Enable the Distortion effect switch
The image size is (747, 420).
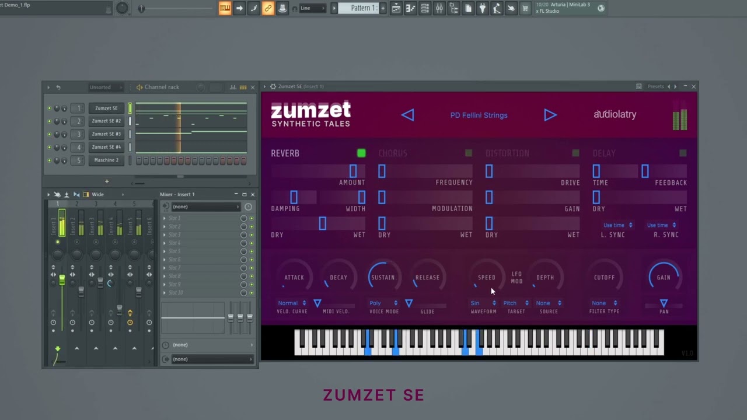(576, 153)
